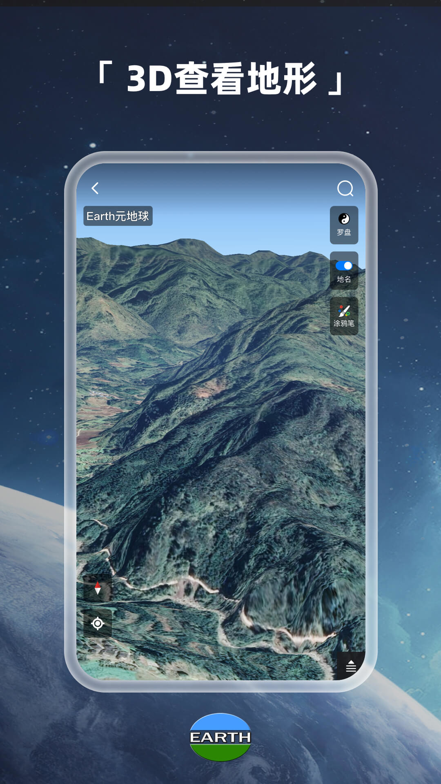
Task: Click the red north compass needle
Action: click(98, 588)
